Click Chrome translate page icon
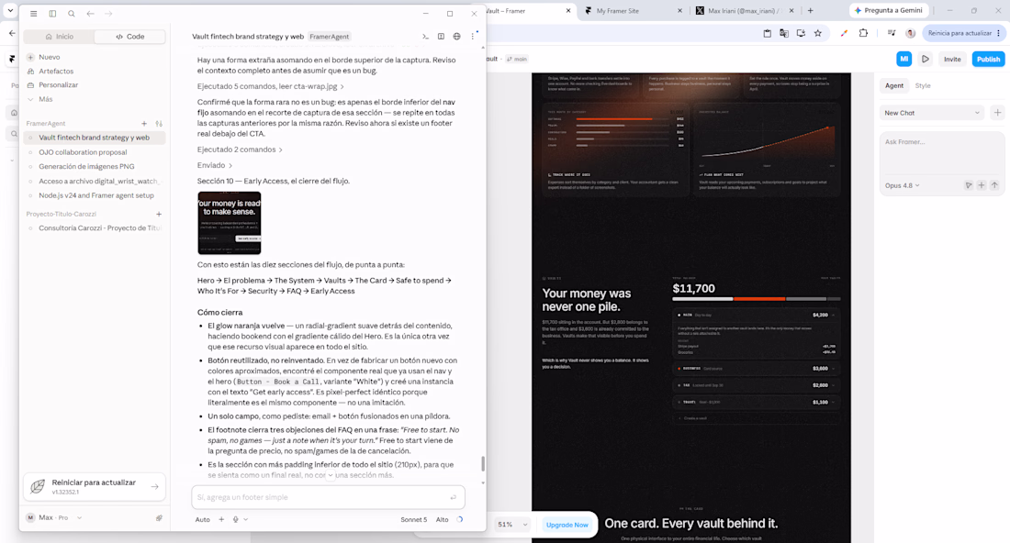 [x=784, y=33]
